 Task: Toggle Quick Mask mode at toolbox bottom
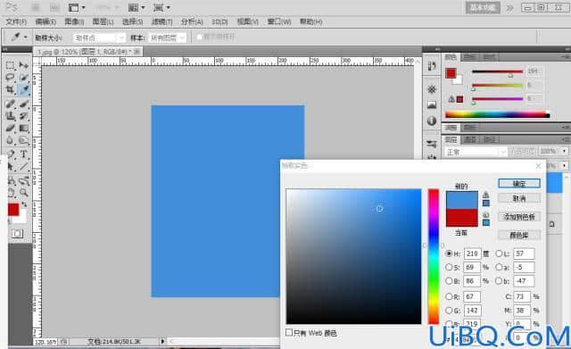tap(17, 234)
